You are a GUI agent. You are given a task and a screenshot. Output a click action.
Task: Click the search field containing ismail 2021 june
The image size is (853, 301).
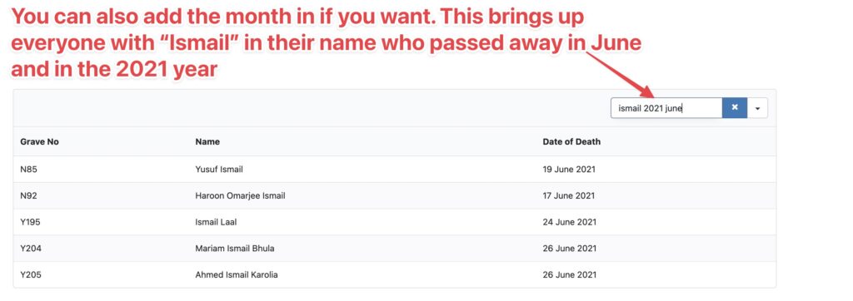[x=666, y=108]
